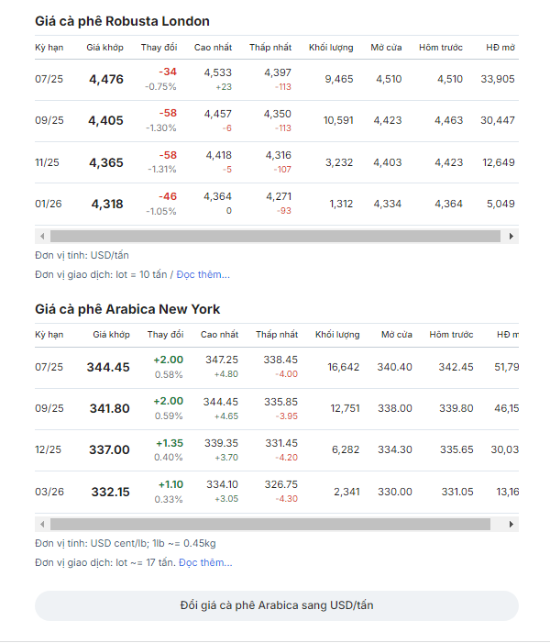Image resolution: width=550 pixels, height=643 pixels.
Task: Click Arabica volume value 2,341
Action: [x=346, y=492]
